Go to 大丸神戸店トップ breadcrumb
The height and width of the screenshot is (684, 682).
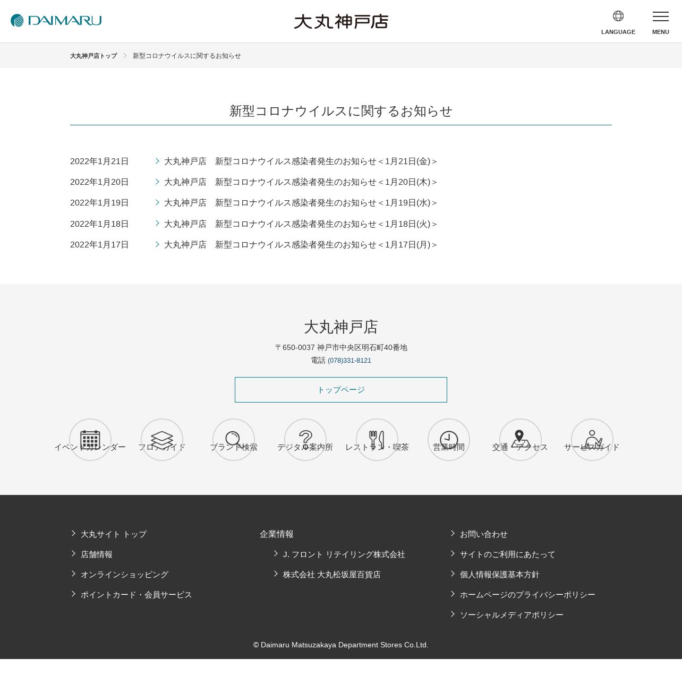pos(93,56)
